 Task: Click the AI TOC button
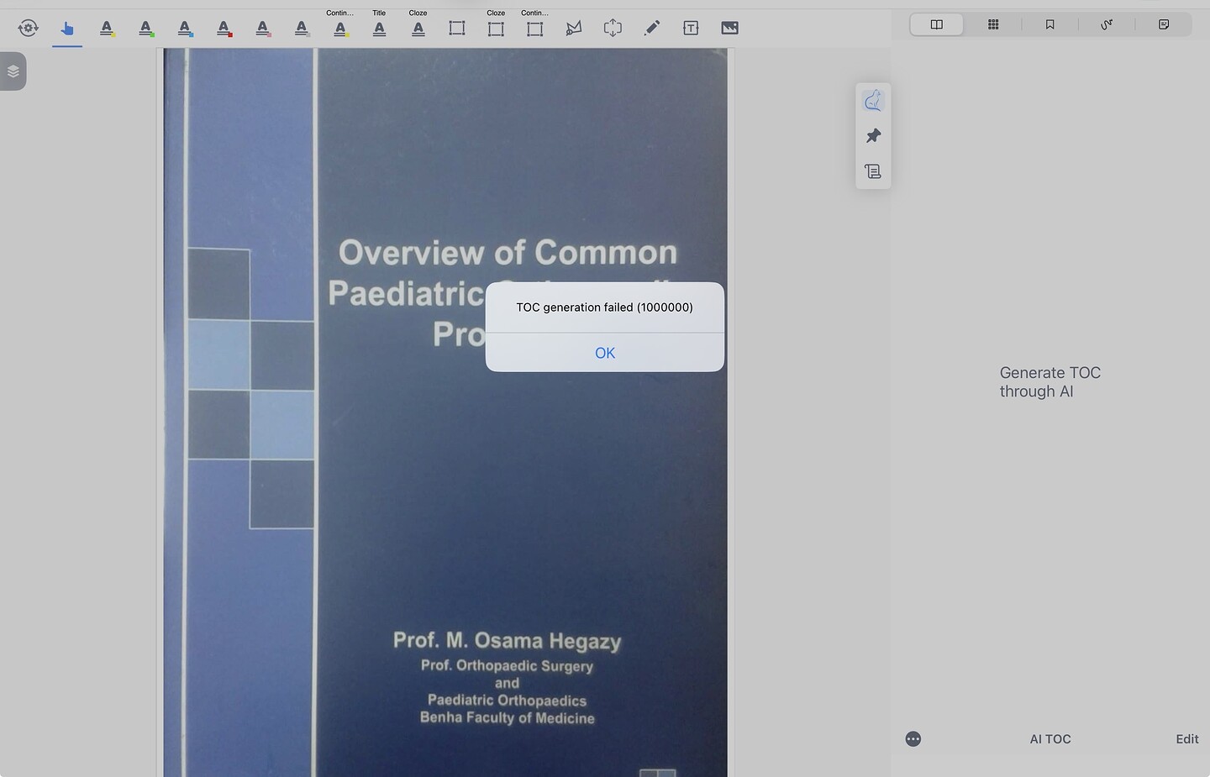click(x=1050, y=739)
